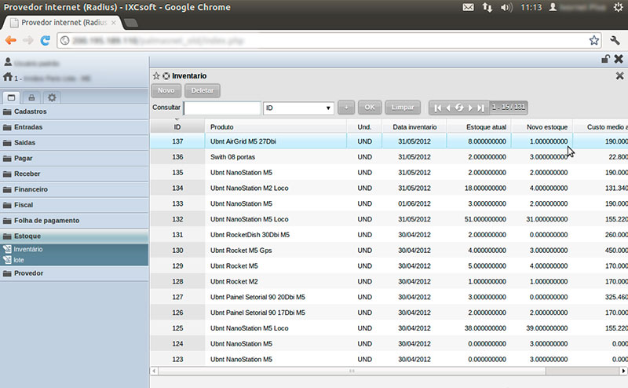This screenshot has width=628, height=388.
Task: Click horizontal scrollbar left arrow
Action: coord(154,371)
